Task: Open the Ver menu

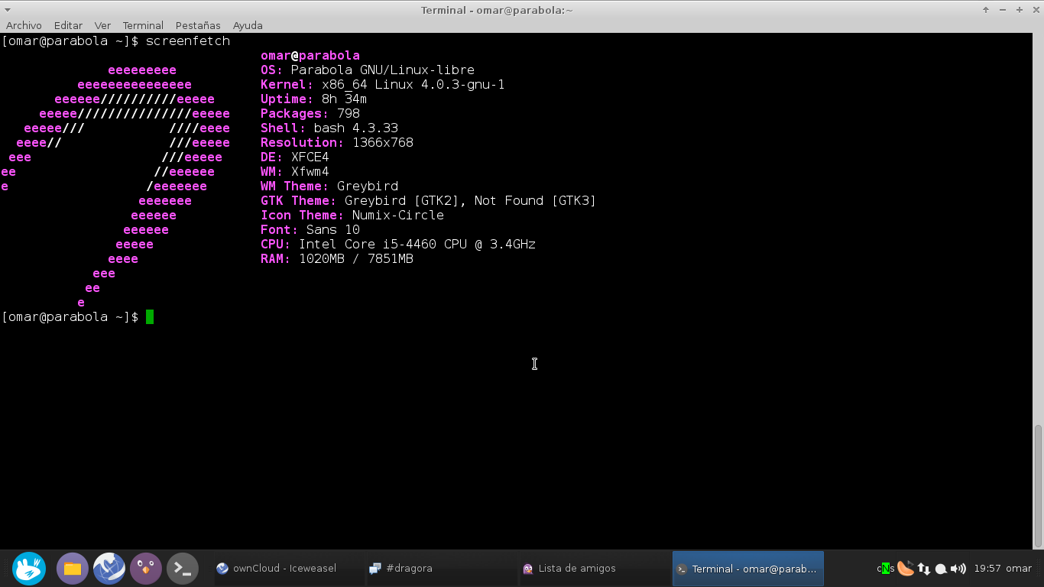Action: [x=102, y=25]
